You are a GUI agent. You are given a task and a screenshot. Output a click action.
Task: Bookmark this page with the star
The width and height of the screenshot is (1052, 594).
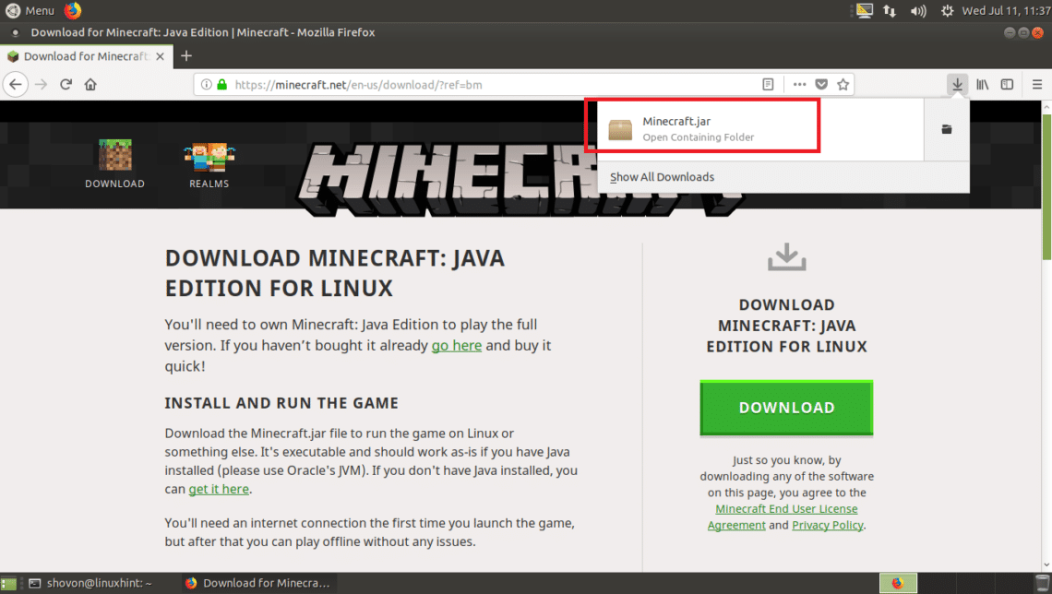(843, 85)
